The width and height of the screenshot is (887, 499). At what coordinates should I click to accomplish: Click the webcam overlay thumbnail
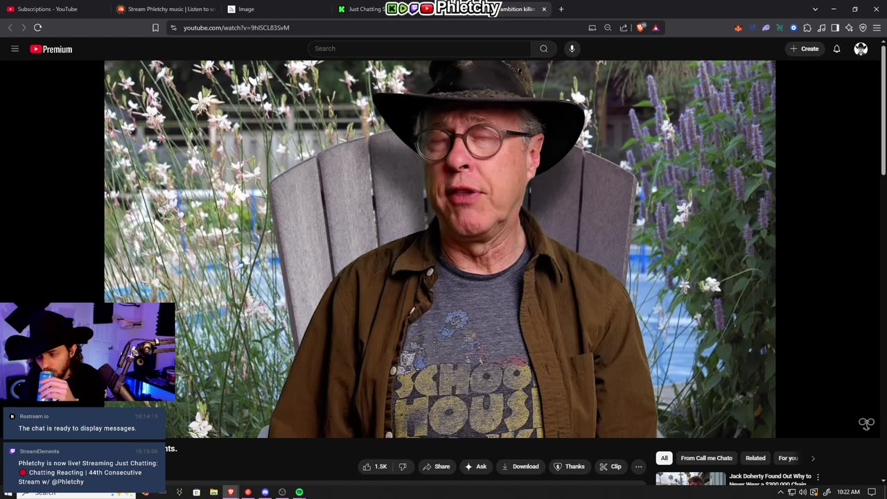pos(87,352)
